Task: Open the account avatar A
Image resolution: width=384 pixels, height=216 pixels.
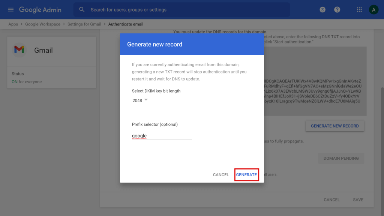Action: 374,9
